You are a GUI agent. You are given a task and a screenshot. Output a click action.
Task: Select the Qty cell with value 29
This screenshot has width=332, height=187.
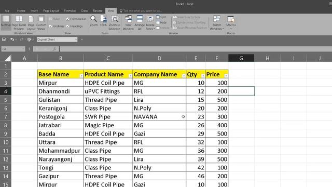click(x=196, y=133)
